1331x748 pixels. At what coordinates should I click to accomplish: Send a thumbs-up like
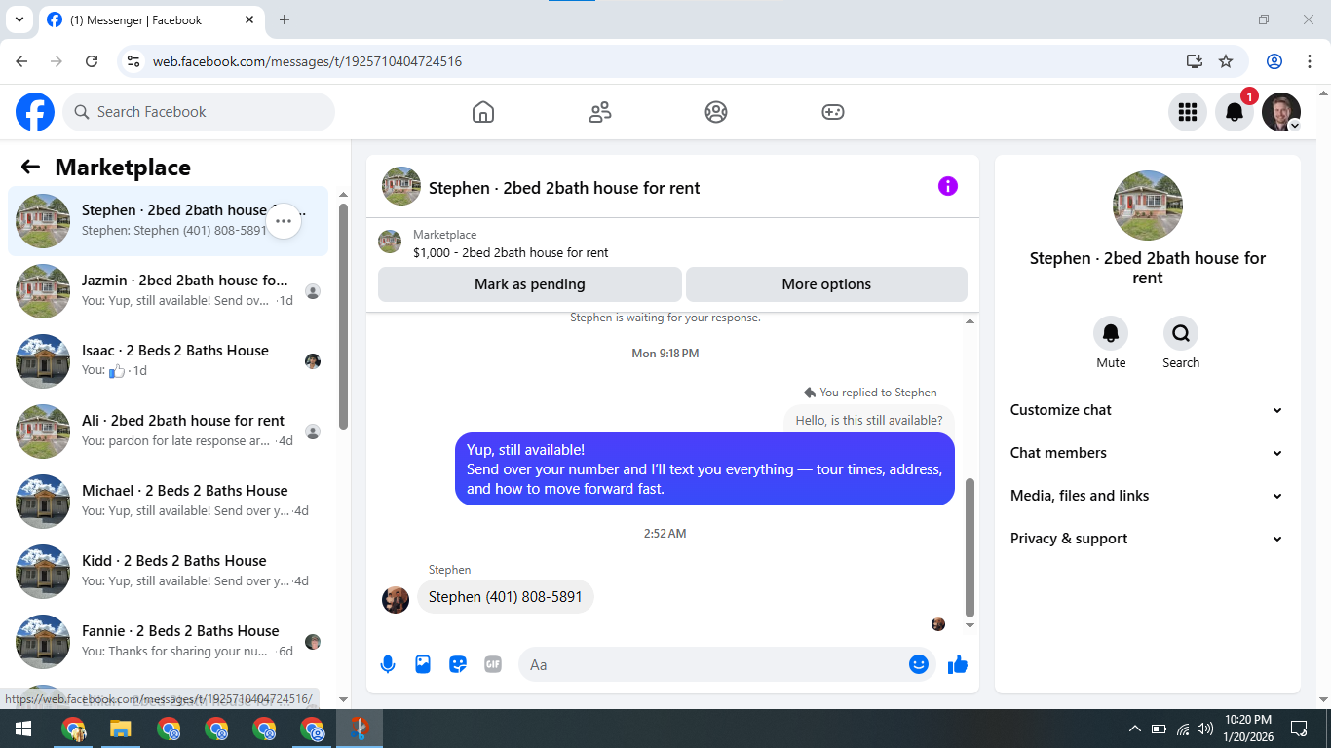pyautogui.click(x=958, y=664)
